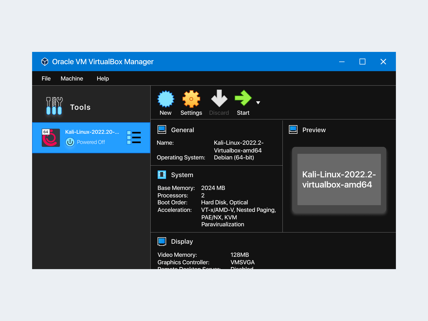Click the 2024 MB base memory value
This screenshot has height=321, width=428.
pyautogui.click(x=213, y=188)
